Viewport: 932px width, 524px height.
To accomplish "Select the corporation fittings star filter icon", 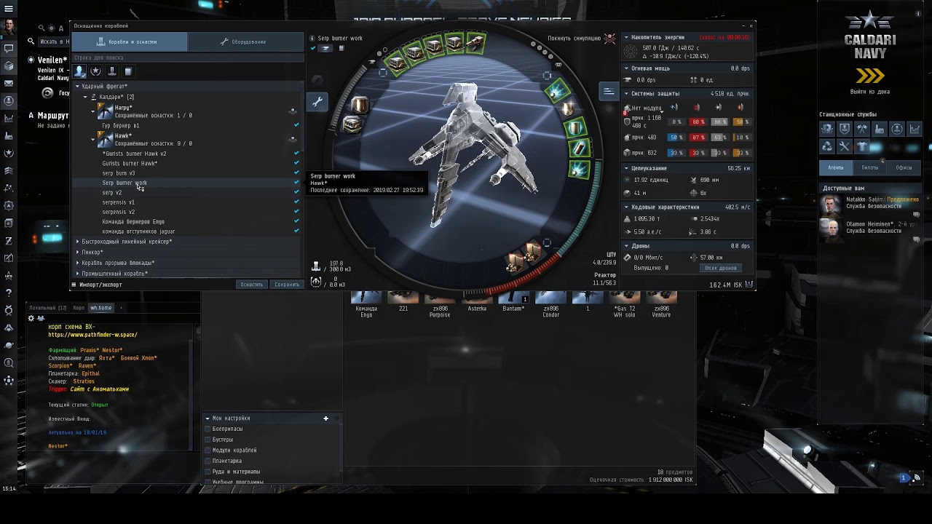I will coord(95,71).
